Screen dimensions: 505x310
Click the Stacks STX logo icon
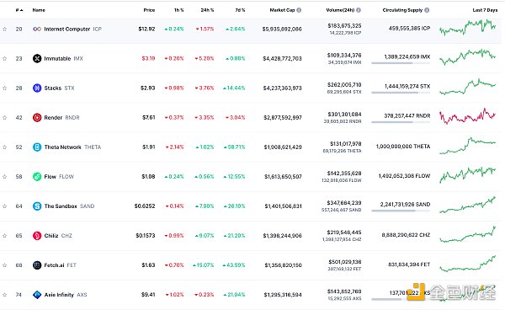37,88
